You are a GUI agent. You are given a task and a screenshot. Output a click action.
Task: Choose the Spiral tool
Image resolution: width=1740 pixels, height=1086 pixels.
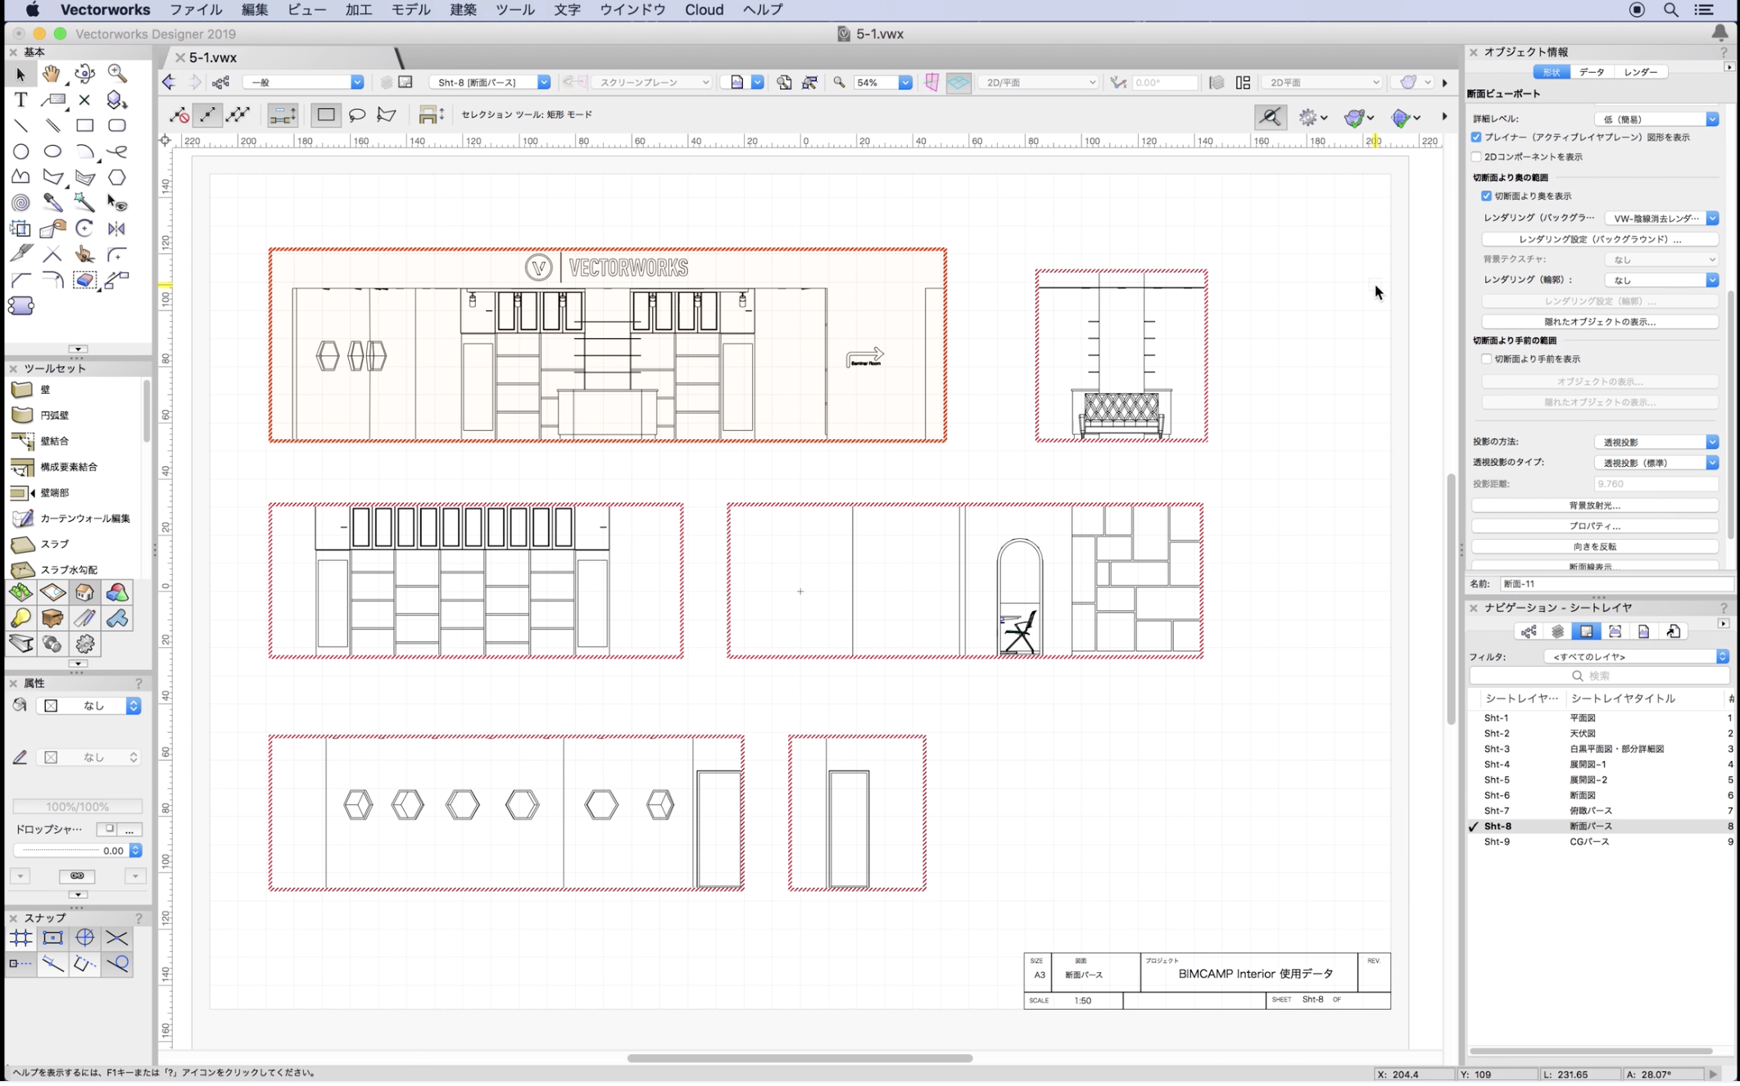[20, 202]
